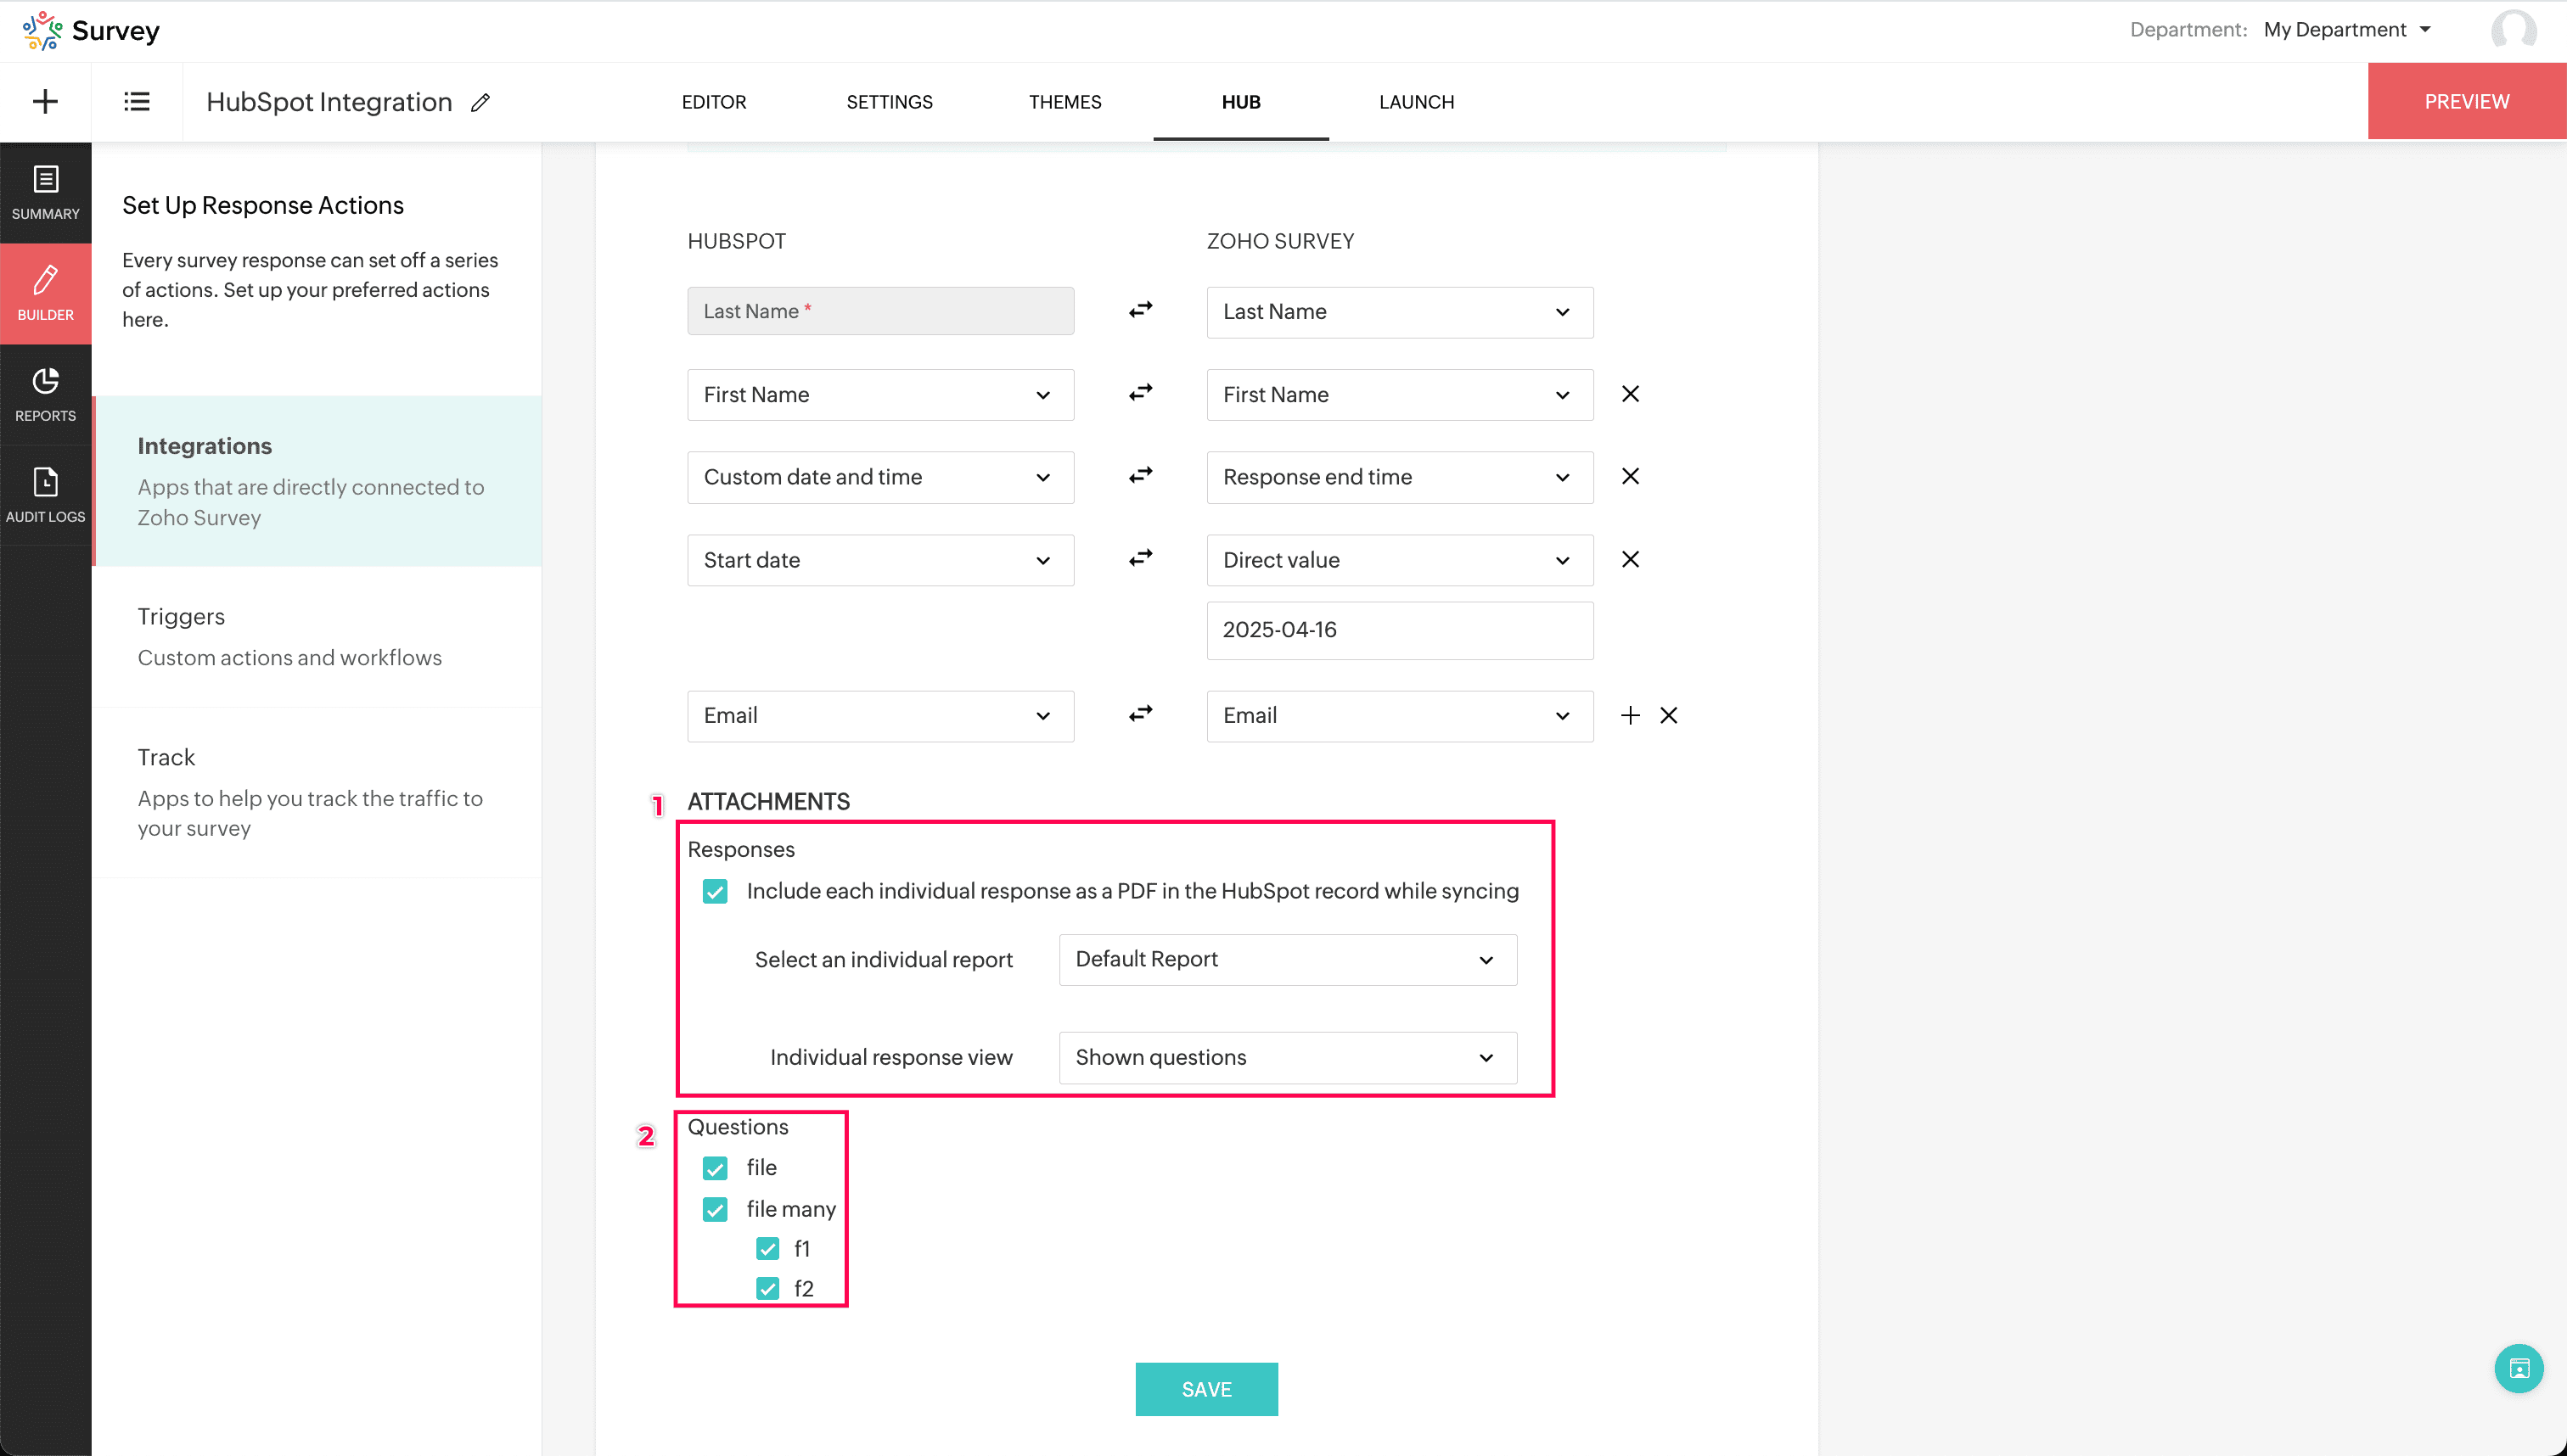Click the HUBSPOT column header
This screenshot has width=2567, height=1456.
tap(736, 241)
